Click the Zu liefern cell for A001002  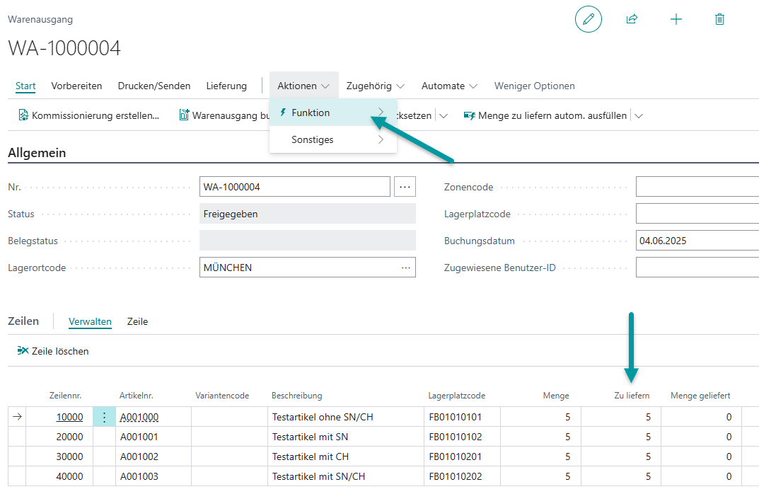tap(621, 456)
